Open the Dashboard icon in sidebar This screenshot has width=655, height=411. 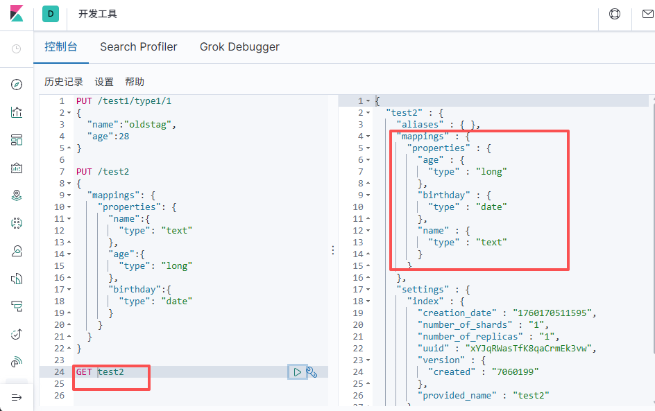[x=17, y=140]
